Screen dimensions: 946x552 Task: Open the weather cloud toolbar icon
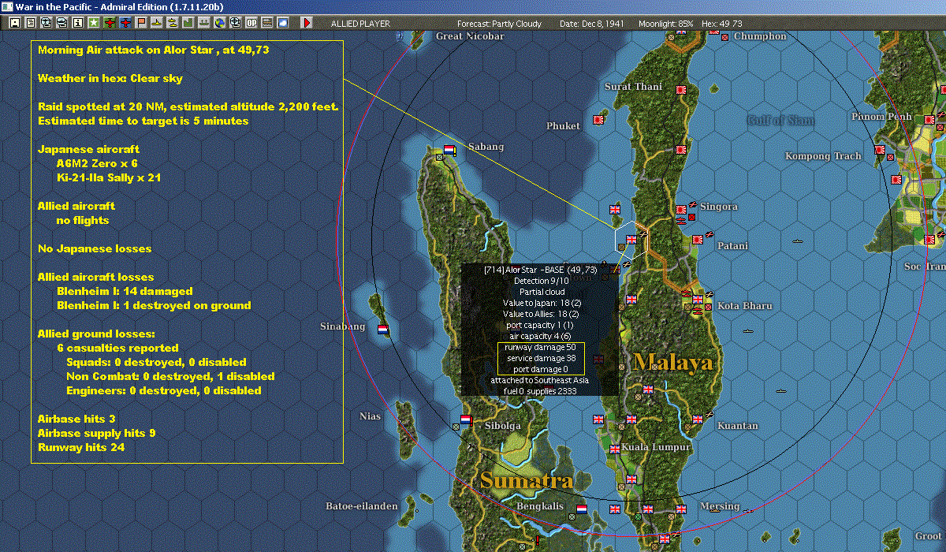click(283, 24)
